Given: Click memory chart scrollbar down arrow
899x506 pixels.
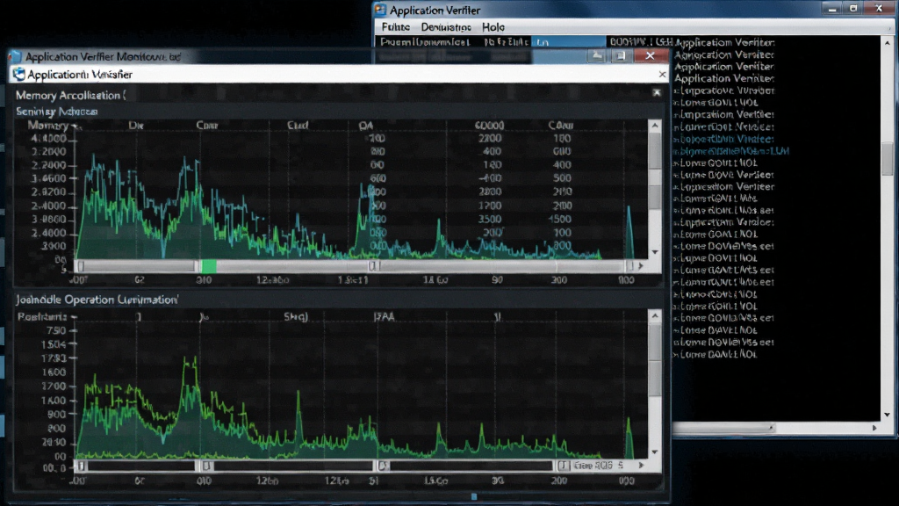Looking at the screenshot, I should pos(655,252).
